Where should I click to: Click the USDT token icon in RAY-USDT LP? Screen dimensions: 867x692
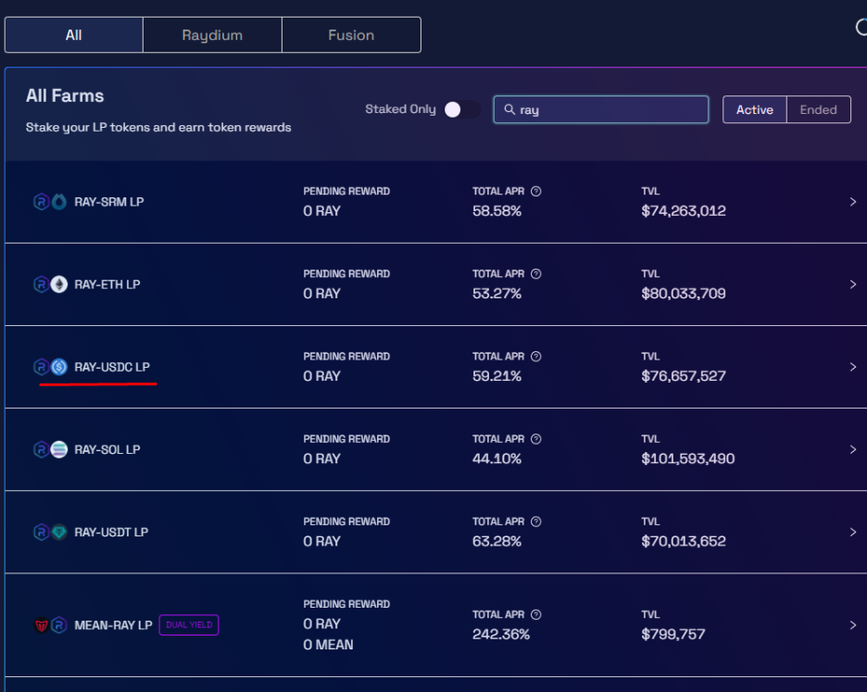pyautogui.click(x=59, y=532)
